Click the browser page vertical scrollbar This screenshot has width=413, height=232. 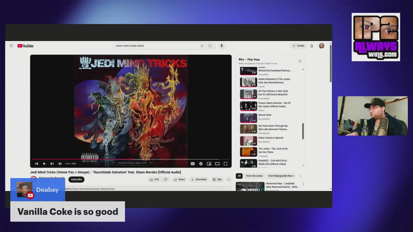pyautogui.click(x=330, y=63)
